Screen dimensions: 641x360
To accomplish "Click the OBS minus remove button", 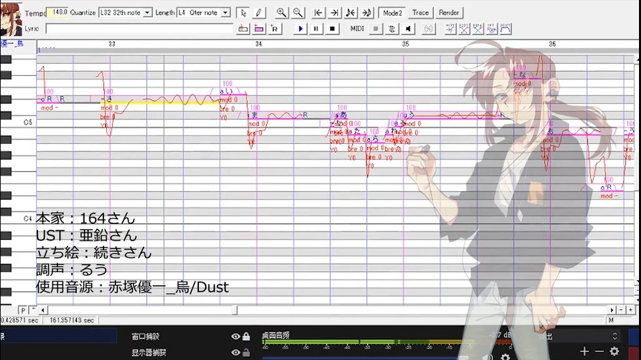I will pyautogui.click(x=600, y=351).
